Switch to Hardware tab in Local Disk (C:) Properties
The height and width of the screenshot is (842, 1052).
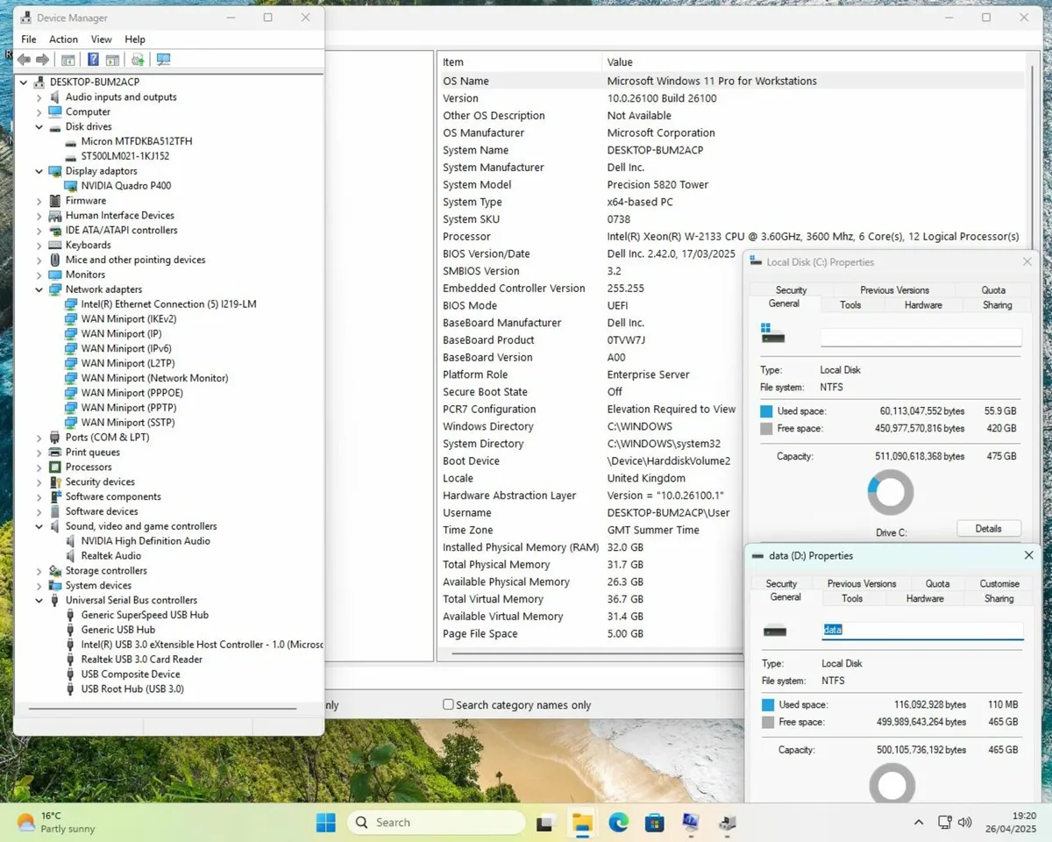923,305
